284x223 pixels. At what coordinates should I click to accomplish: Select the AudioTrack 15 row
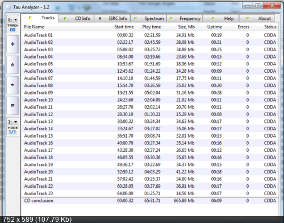tap(150, 136)
